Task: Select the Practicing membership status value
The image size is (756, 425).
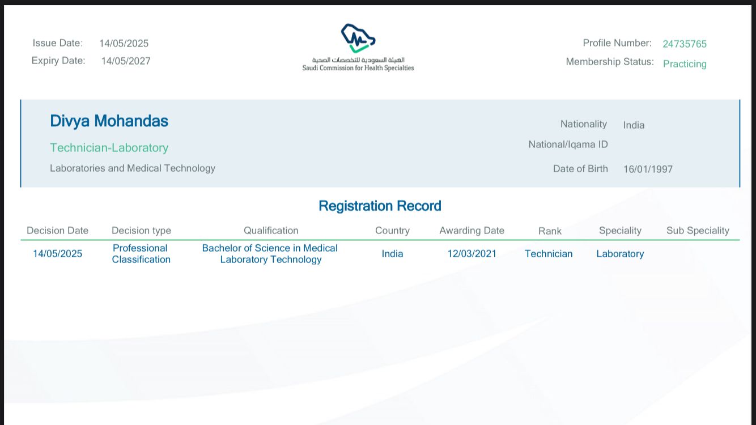Action: tap(685, 63)
